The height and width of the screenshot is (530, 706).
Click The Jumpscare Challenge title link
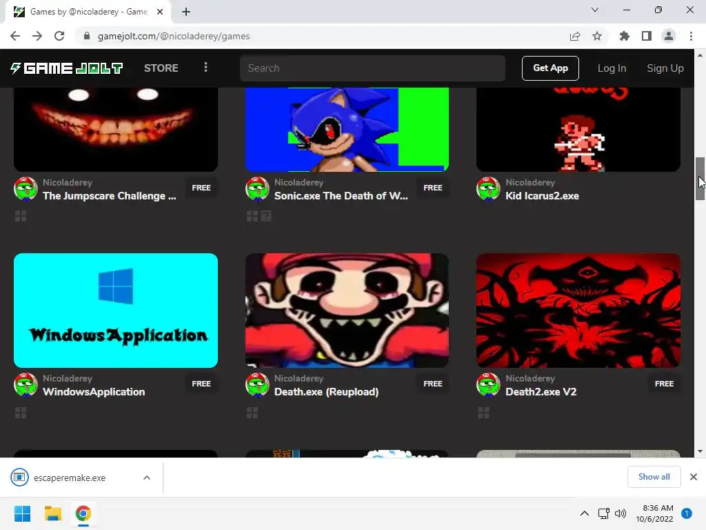tap(110, 196)
